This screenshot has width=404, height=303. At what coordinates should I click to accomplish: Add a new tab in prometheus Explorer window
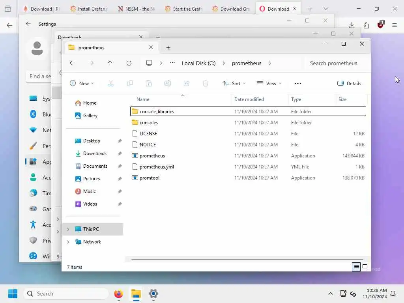(x=168, y=47)
